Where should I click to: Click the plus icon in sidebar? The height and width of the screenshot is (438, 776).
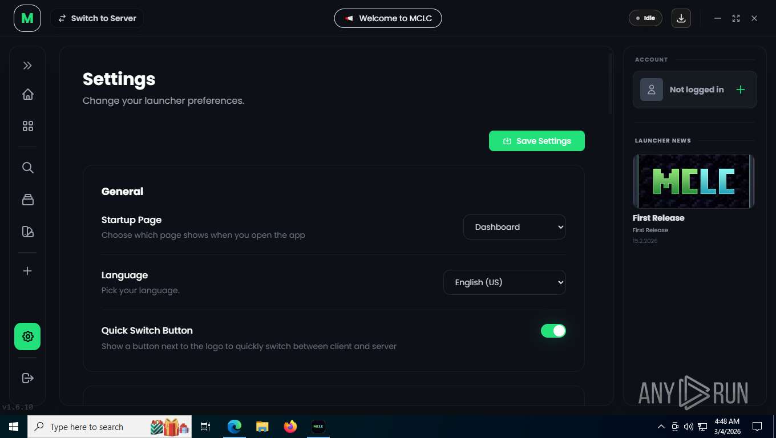click(27, 271)
